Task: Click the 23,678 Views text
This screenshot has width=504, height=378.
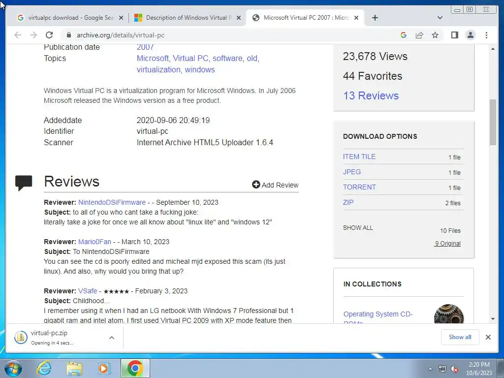Action: 375,56
